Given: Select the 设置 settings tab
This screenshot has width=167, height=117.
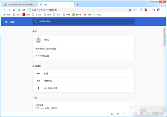Looking at the screenshot, I should [56, 5].
